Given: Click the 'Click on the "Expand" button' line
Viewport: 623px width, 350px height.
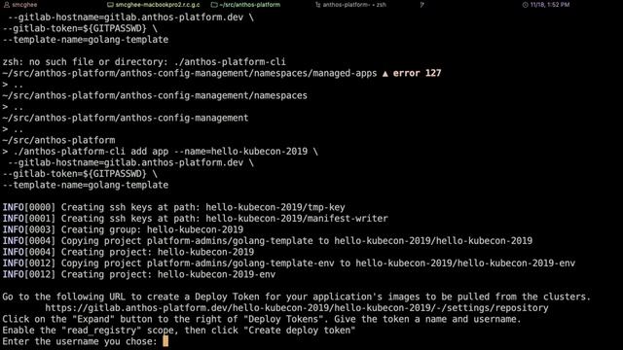Looking at the screenshot, I should (262, 319).
